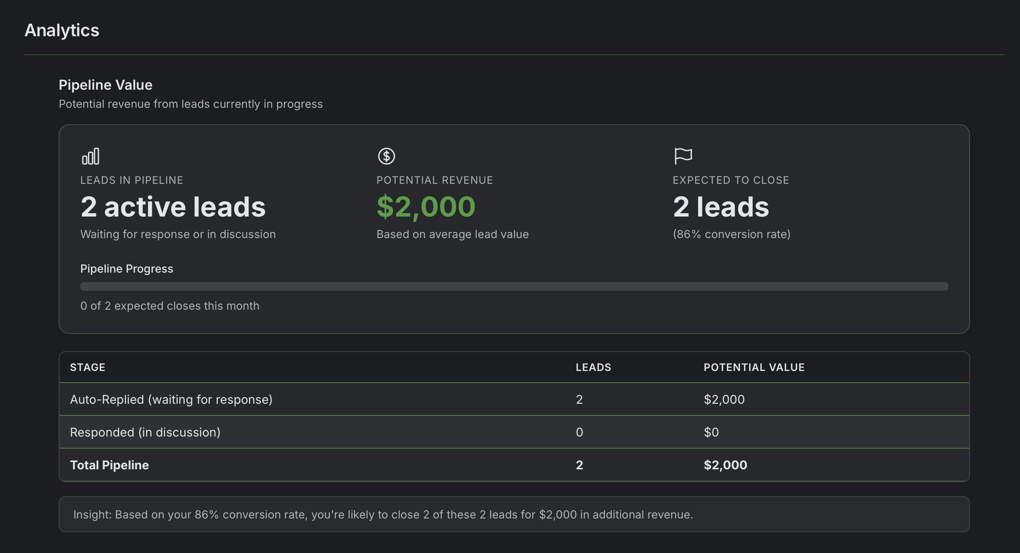This screenshot has height=553, width=1020.
Task: Select the Stage column header
Action: (x=88, y=367)
